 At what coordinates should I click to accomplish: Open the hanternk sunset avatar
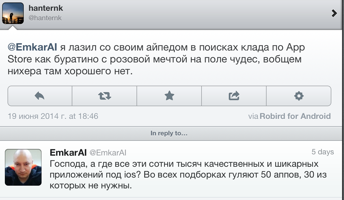pos(13,13)
